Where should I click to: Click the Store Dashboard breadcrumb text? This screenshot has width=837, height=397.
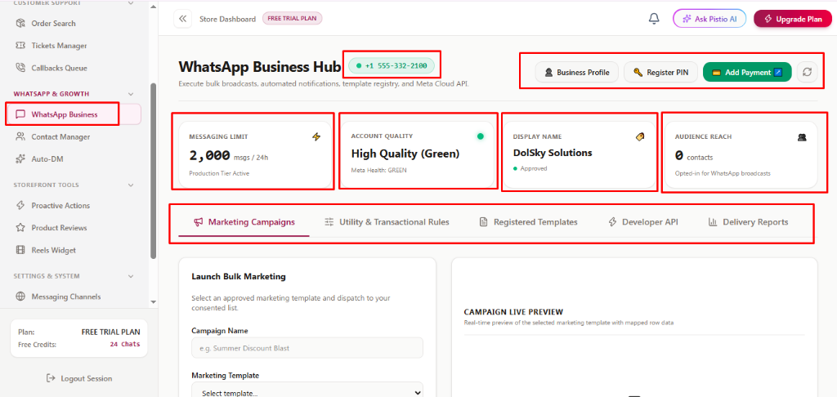click(x=227, y=19)
